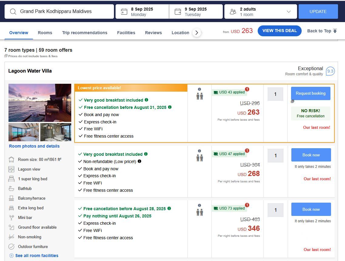Open room quantity selector for USD 263 offer
Image resolution: width=345 pixels, height=261 pixels.
click(x=275, y=94)
